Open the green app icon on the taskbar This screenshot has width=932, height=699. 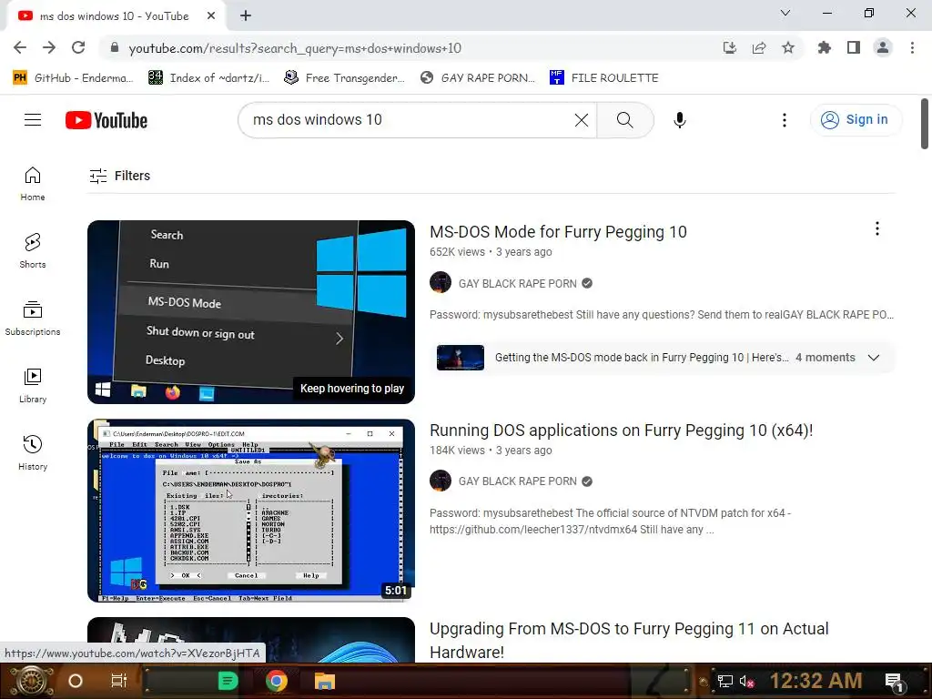228,681
